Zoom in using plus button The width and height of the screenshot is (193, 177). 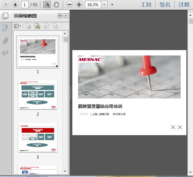(79, 5)
